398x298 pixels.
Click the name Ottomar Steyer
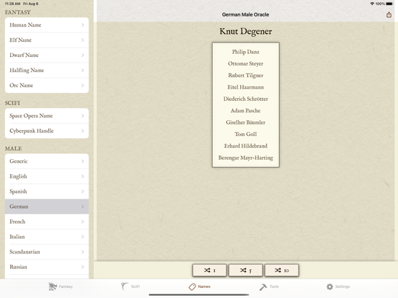[246, 63]
